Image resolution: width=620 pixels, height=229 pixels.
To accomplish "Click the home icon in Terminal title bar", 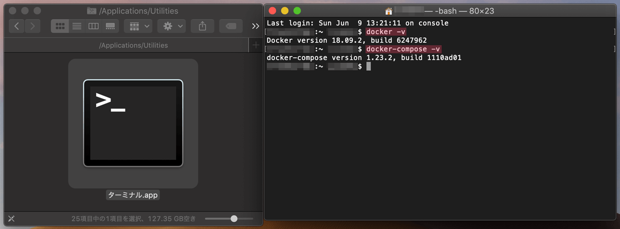I will tap(389, 11).
